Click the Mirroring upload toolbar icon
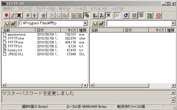The width and height of the screenshot is (177, 110). [43, 15]
